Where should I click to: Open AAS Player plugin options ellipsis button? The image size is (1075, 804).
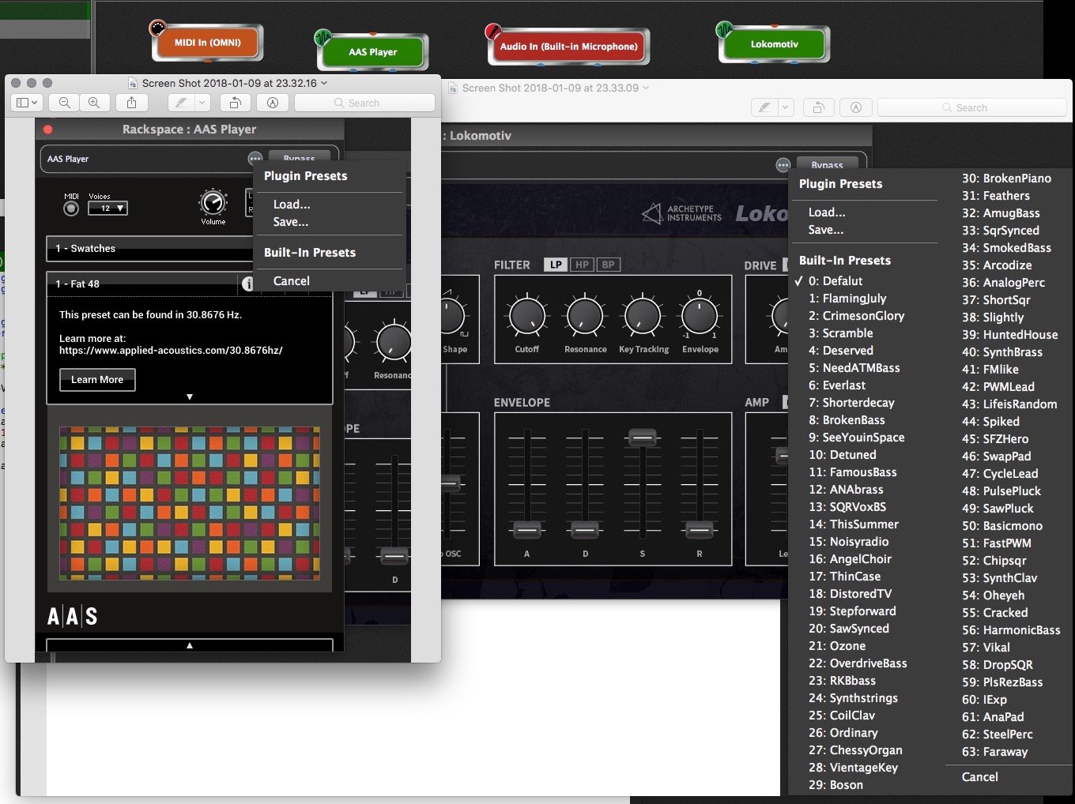click(x=255, y=159)
